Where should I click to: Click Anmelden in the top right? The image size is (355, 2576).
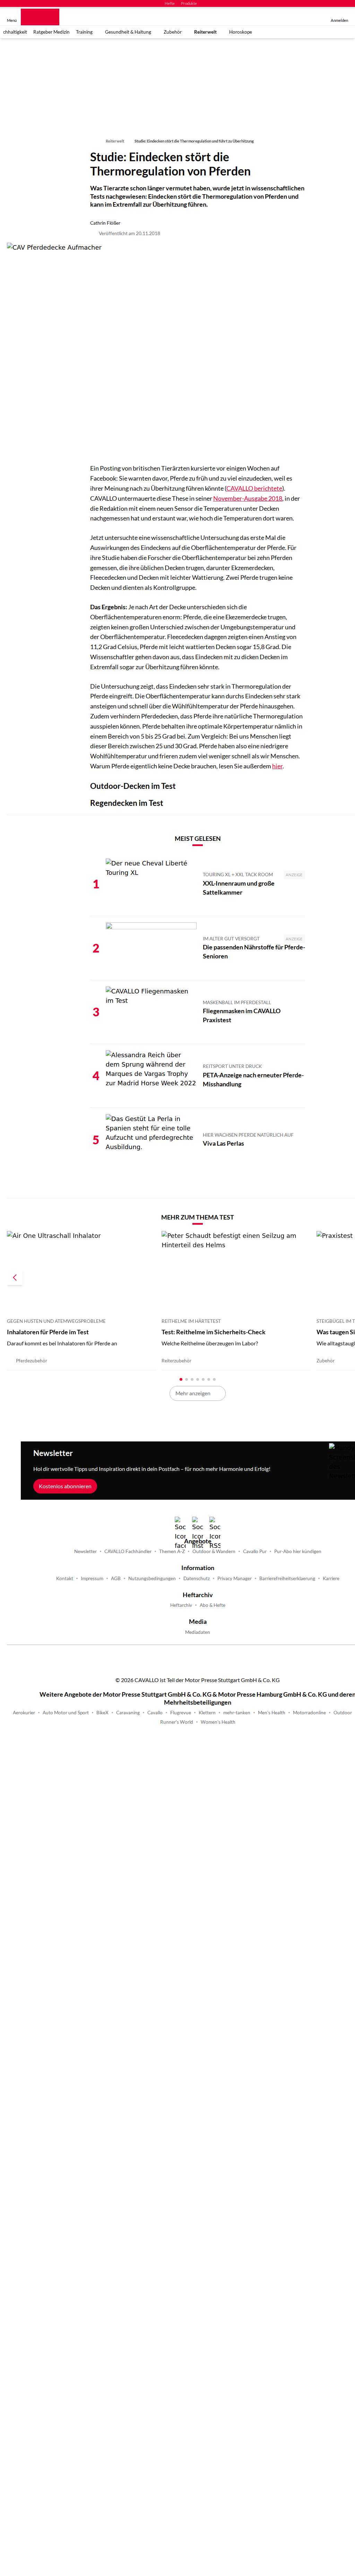point(339,20)
